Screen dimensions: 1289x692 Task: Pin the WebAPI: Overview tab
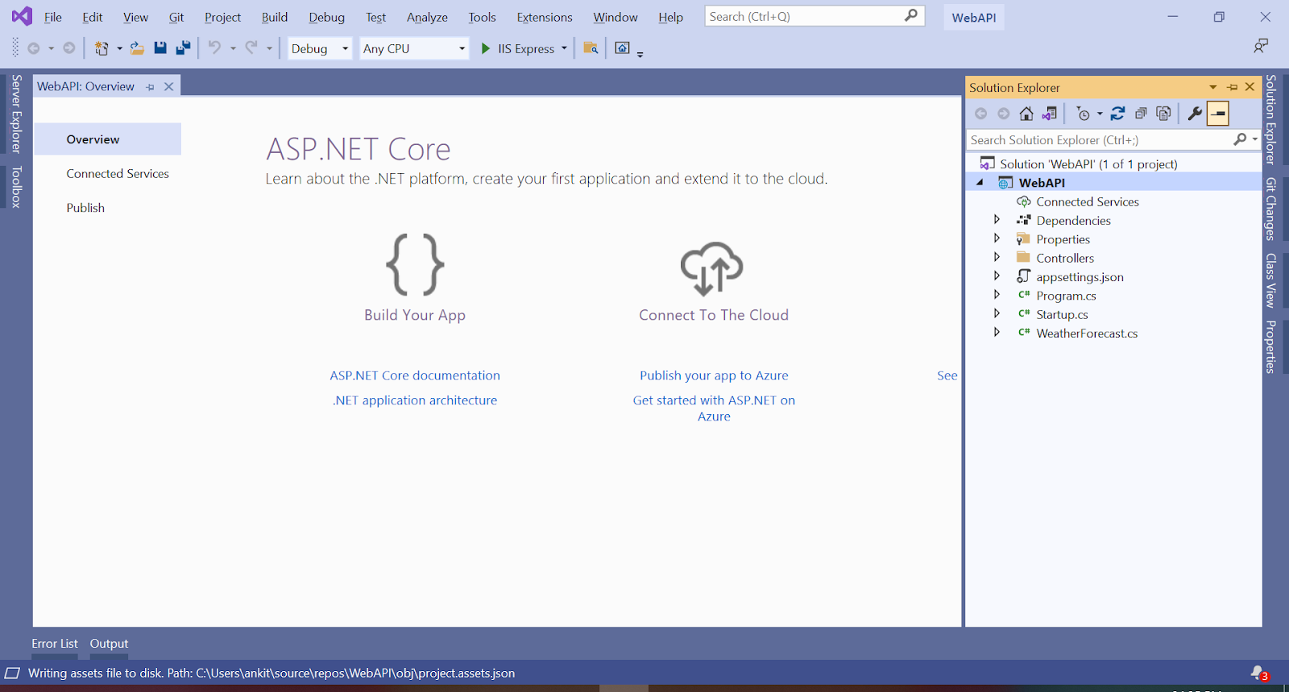click(150, 87)
